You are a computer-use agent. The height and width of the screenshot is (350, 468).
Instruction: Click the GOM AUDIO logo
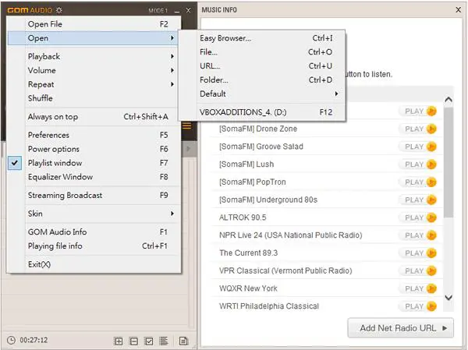30,10
